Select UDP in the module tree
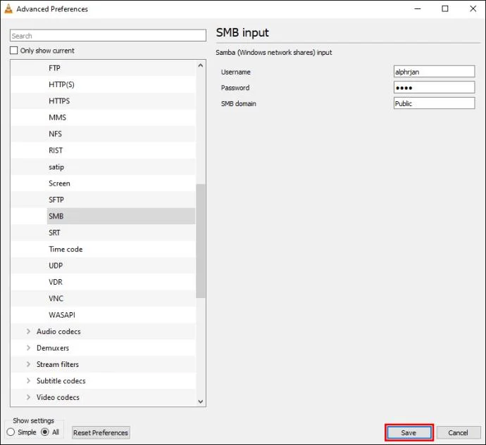The width and height of the screenshot is (486, 445). [56, 266]
